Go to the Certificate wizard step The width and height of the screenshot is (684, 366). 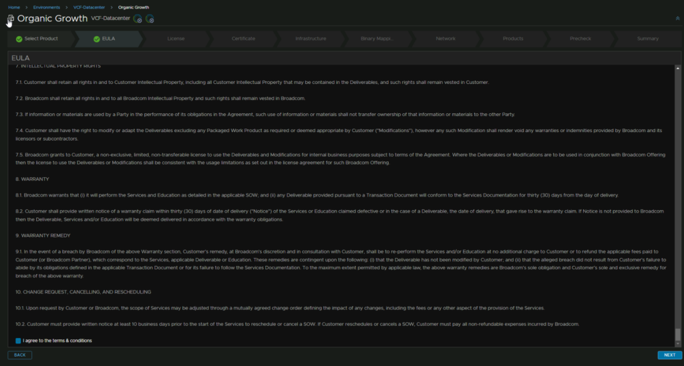pos(243,39)
